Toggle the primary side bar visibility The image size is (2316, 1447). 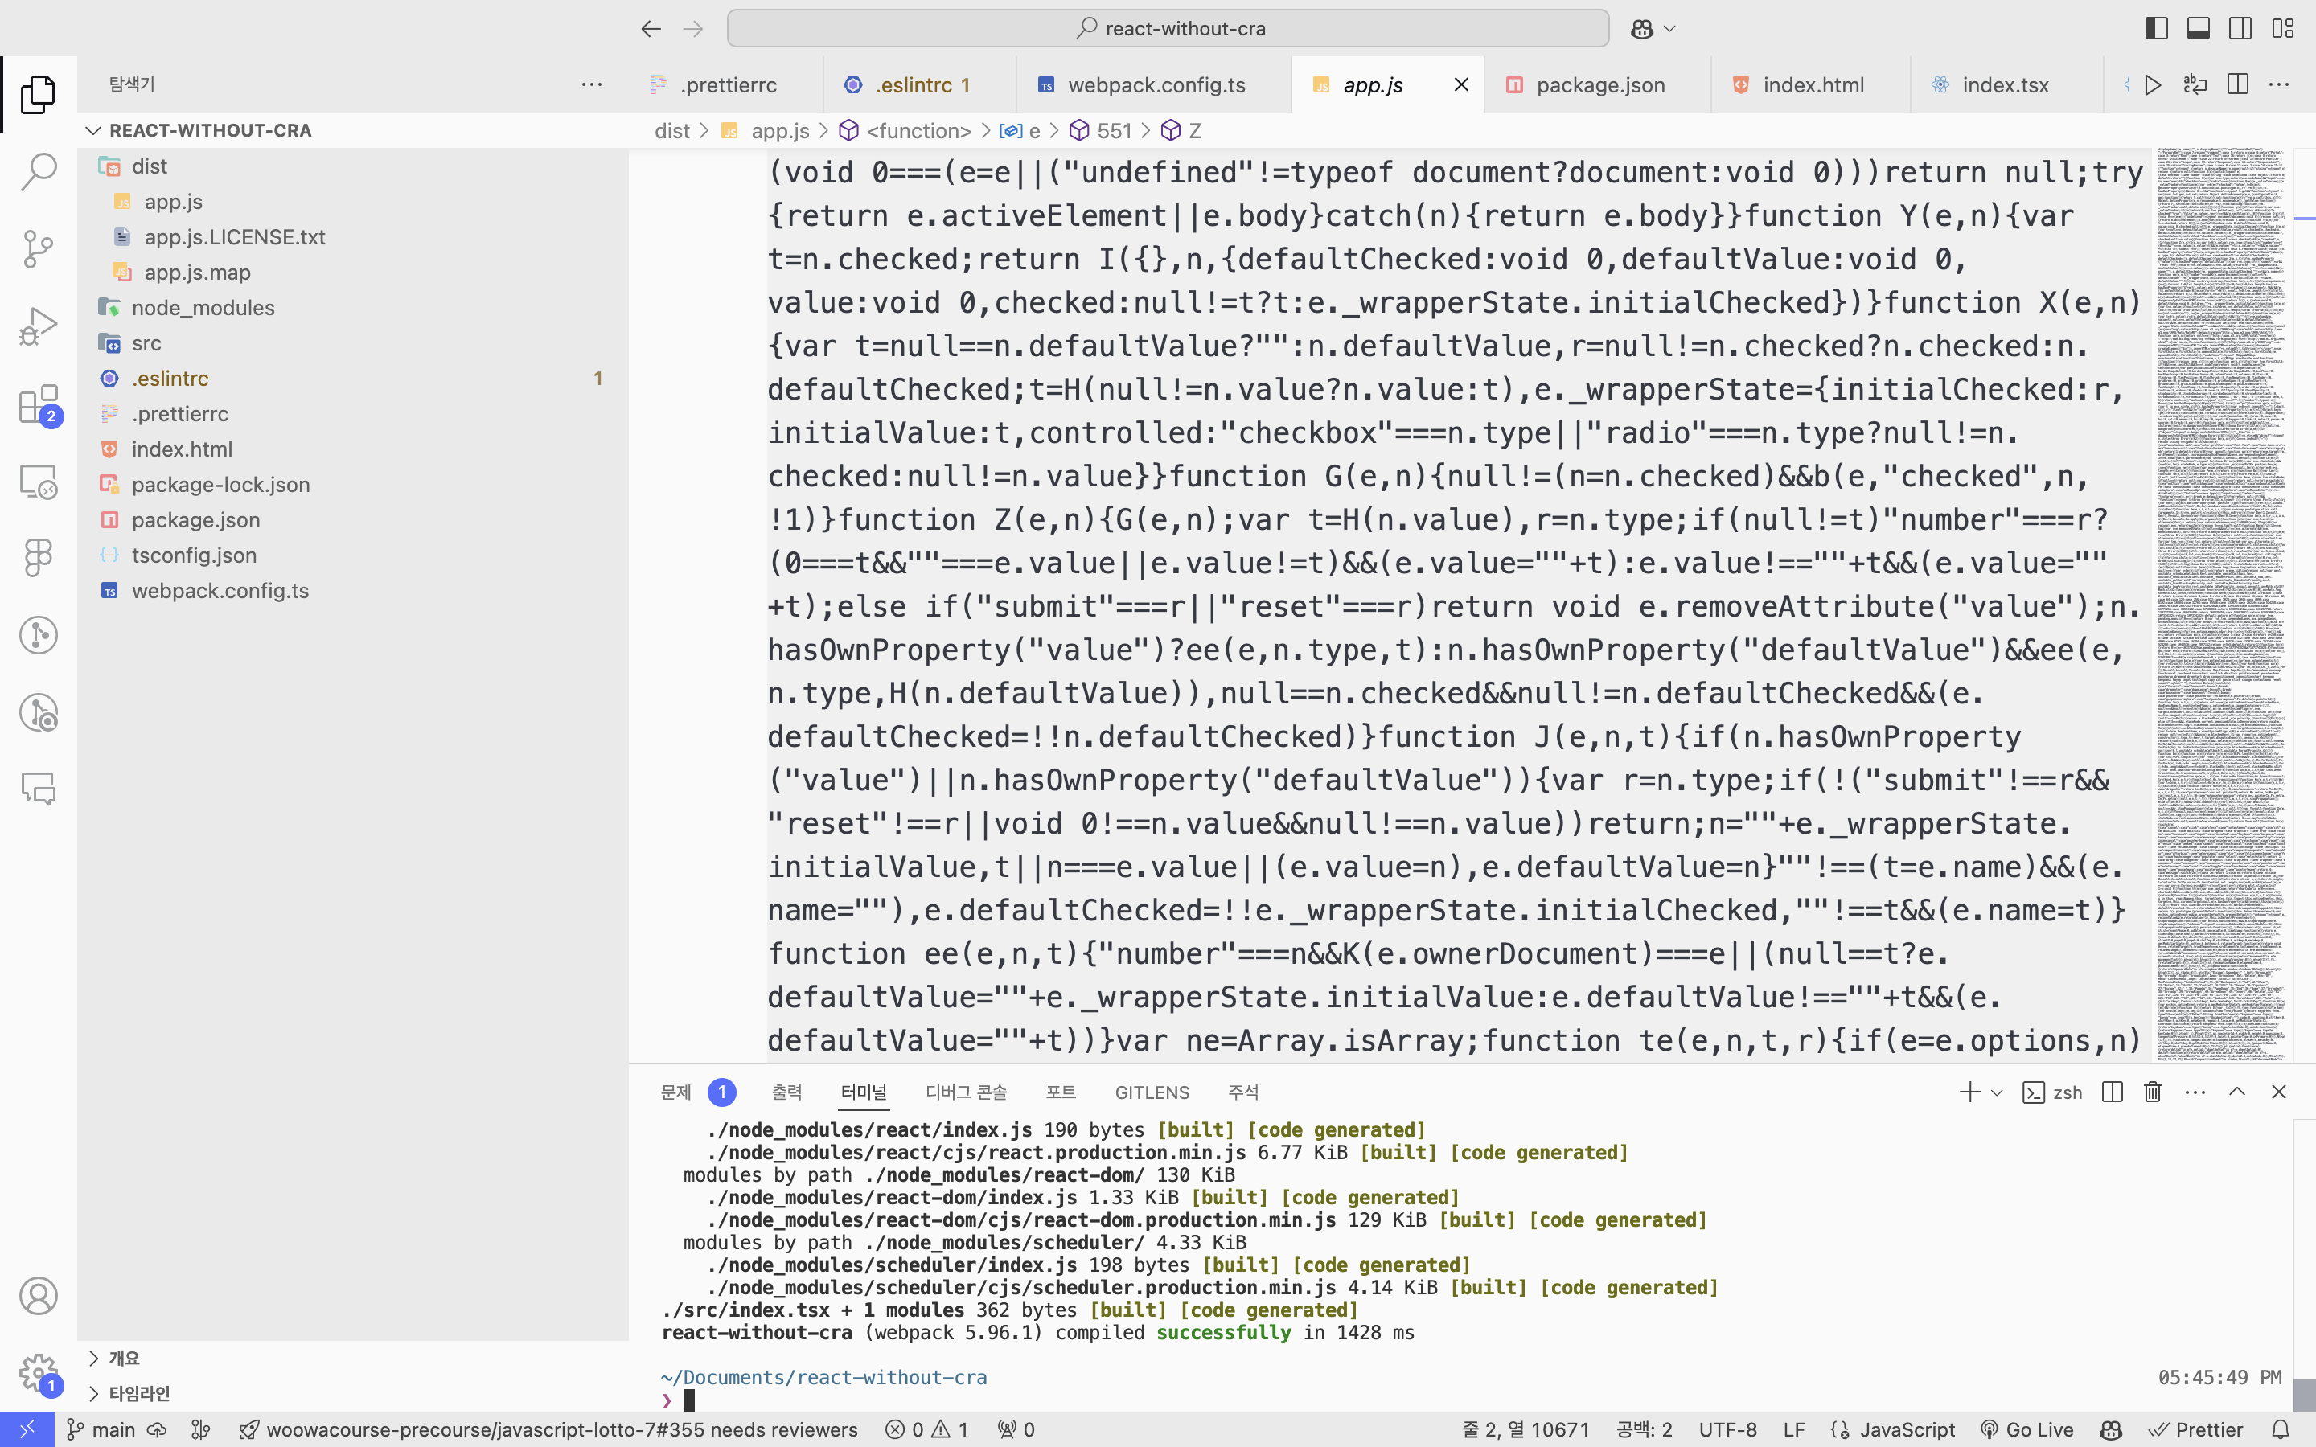click(2156, 29)
